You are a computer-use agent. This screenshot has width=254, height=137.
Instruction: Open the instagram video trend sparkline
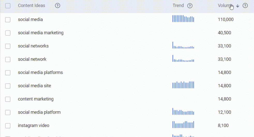pos(183,125)
